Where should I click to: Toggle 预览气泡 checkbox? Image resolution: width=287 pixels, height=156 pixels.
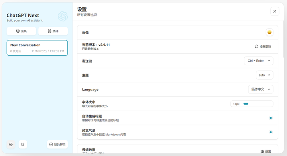pos(271,132)
